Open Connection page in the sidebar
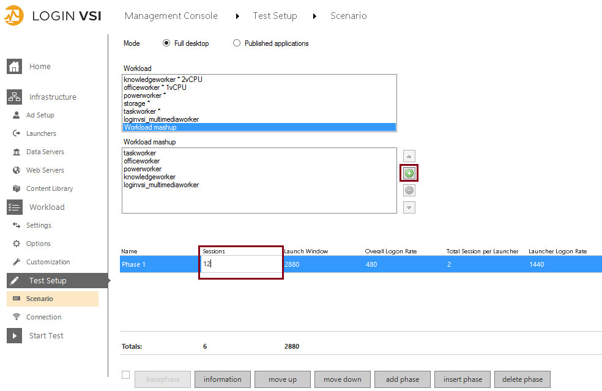The height and width of the screenshot is (391, 602). [44, 317]
